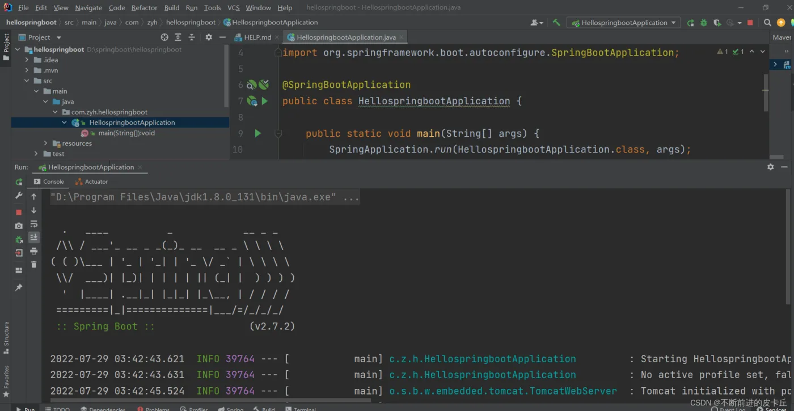Collapse the hellospringboot root folder
794x411 pixels.
pyautogui.click(x=18, y=49)
